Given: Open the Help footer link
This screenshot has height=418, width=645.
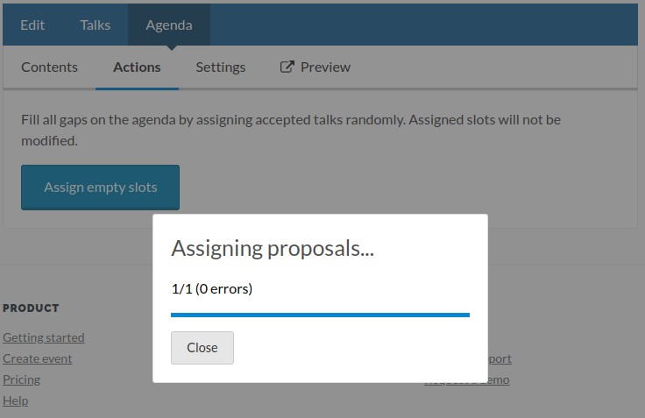Looking at the screenshot, I should 16,400.
